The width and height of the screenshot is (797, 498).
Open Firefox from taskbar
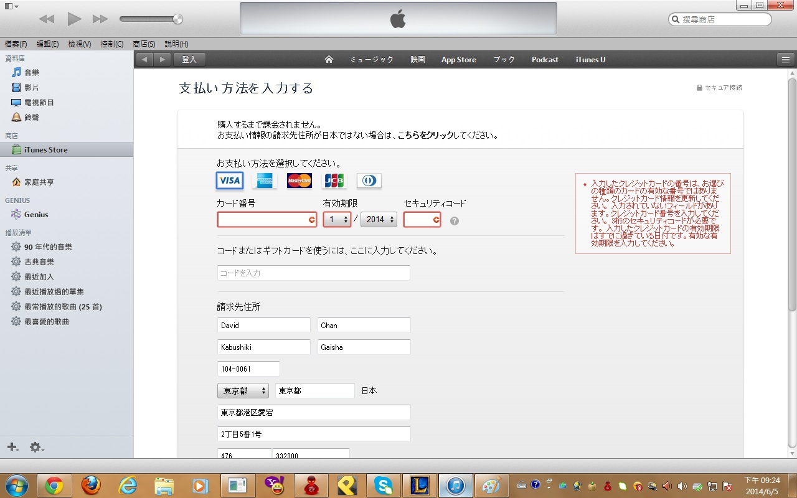click(91, 486)
